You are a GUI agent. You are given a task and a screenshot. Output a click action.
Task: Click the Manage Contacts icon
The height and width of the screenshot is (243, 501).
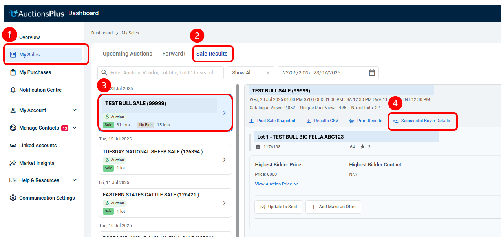click(13, 128)
